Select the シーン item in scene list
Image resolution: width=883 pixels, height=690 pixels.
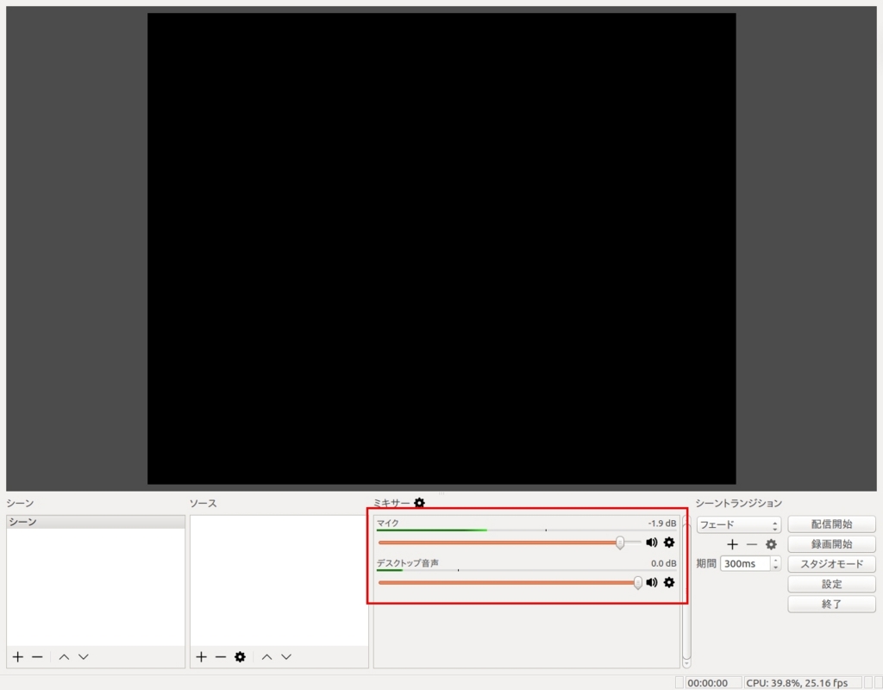(96, 522)
